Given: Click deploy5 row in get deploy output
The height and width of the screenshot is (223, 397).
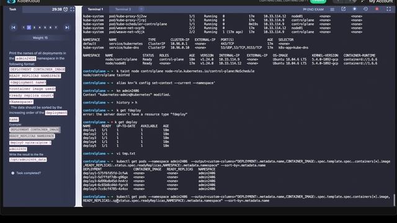Looking at the screenshot, I should (x=126, y=146).
